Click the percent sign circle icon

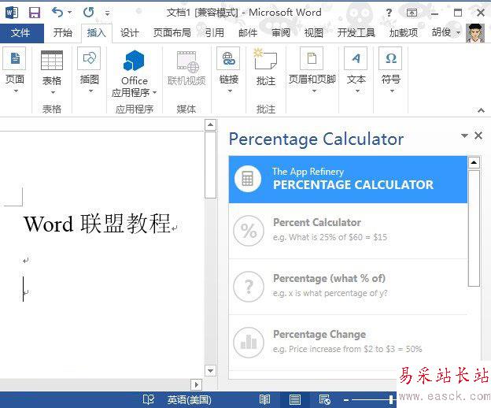[x=249, y=231]
